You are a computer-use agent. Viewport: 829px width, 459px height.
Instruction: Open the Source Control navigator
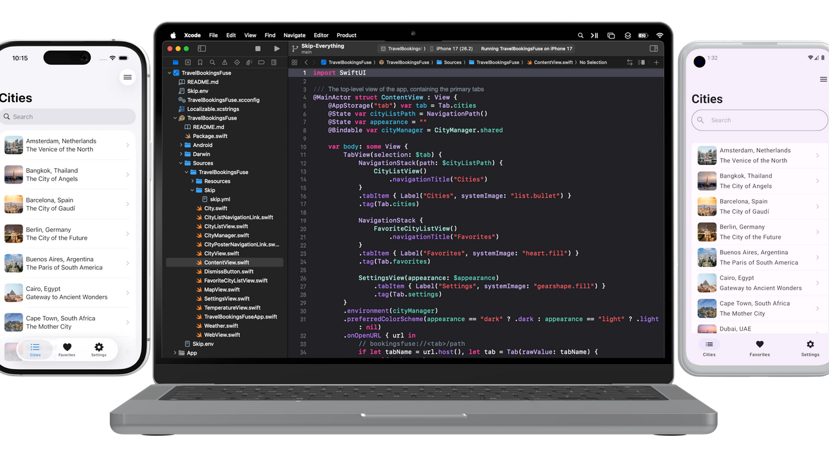pyautogui.click(x=188, y=63)
